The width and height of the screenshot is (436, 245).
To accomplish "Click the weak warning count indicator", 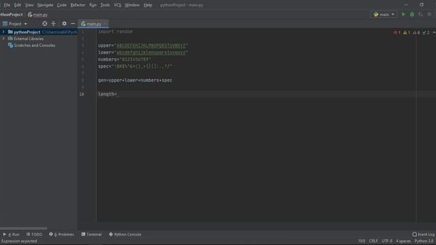I will pos(416,33).
